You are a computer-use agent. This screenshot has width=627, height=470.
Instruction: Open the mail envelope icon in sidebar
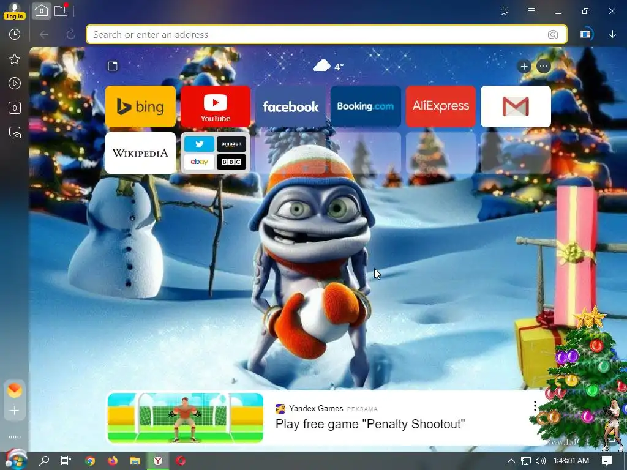click(15, 390)
